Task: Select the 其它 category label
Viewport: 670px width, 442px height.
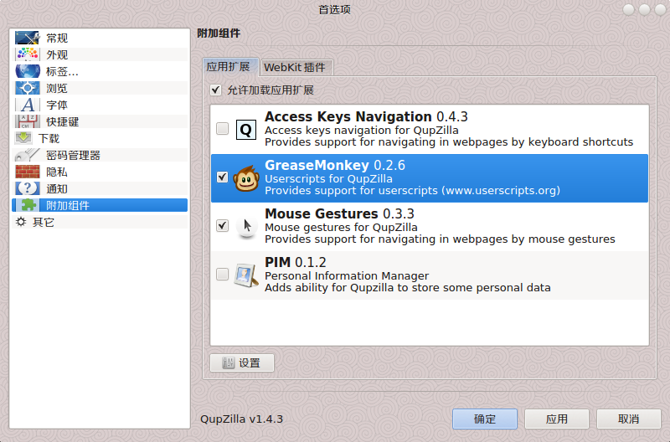Action: point(44,222)
